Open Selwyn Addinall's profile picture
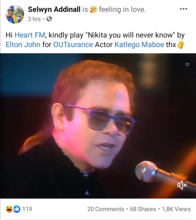Image resolution: width=196 pixels, height=220 pixels. click(x=15, y=14)
